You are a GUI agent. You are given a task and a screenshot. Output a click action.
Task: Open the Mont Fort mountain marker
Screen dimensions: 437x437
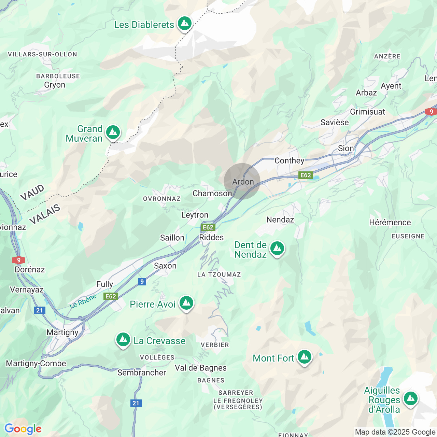pos(305,357)
